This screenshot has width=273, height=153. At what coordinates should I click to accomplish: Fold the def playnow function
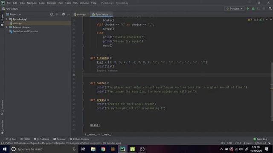83,58
